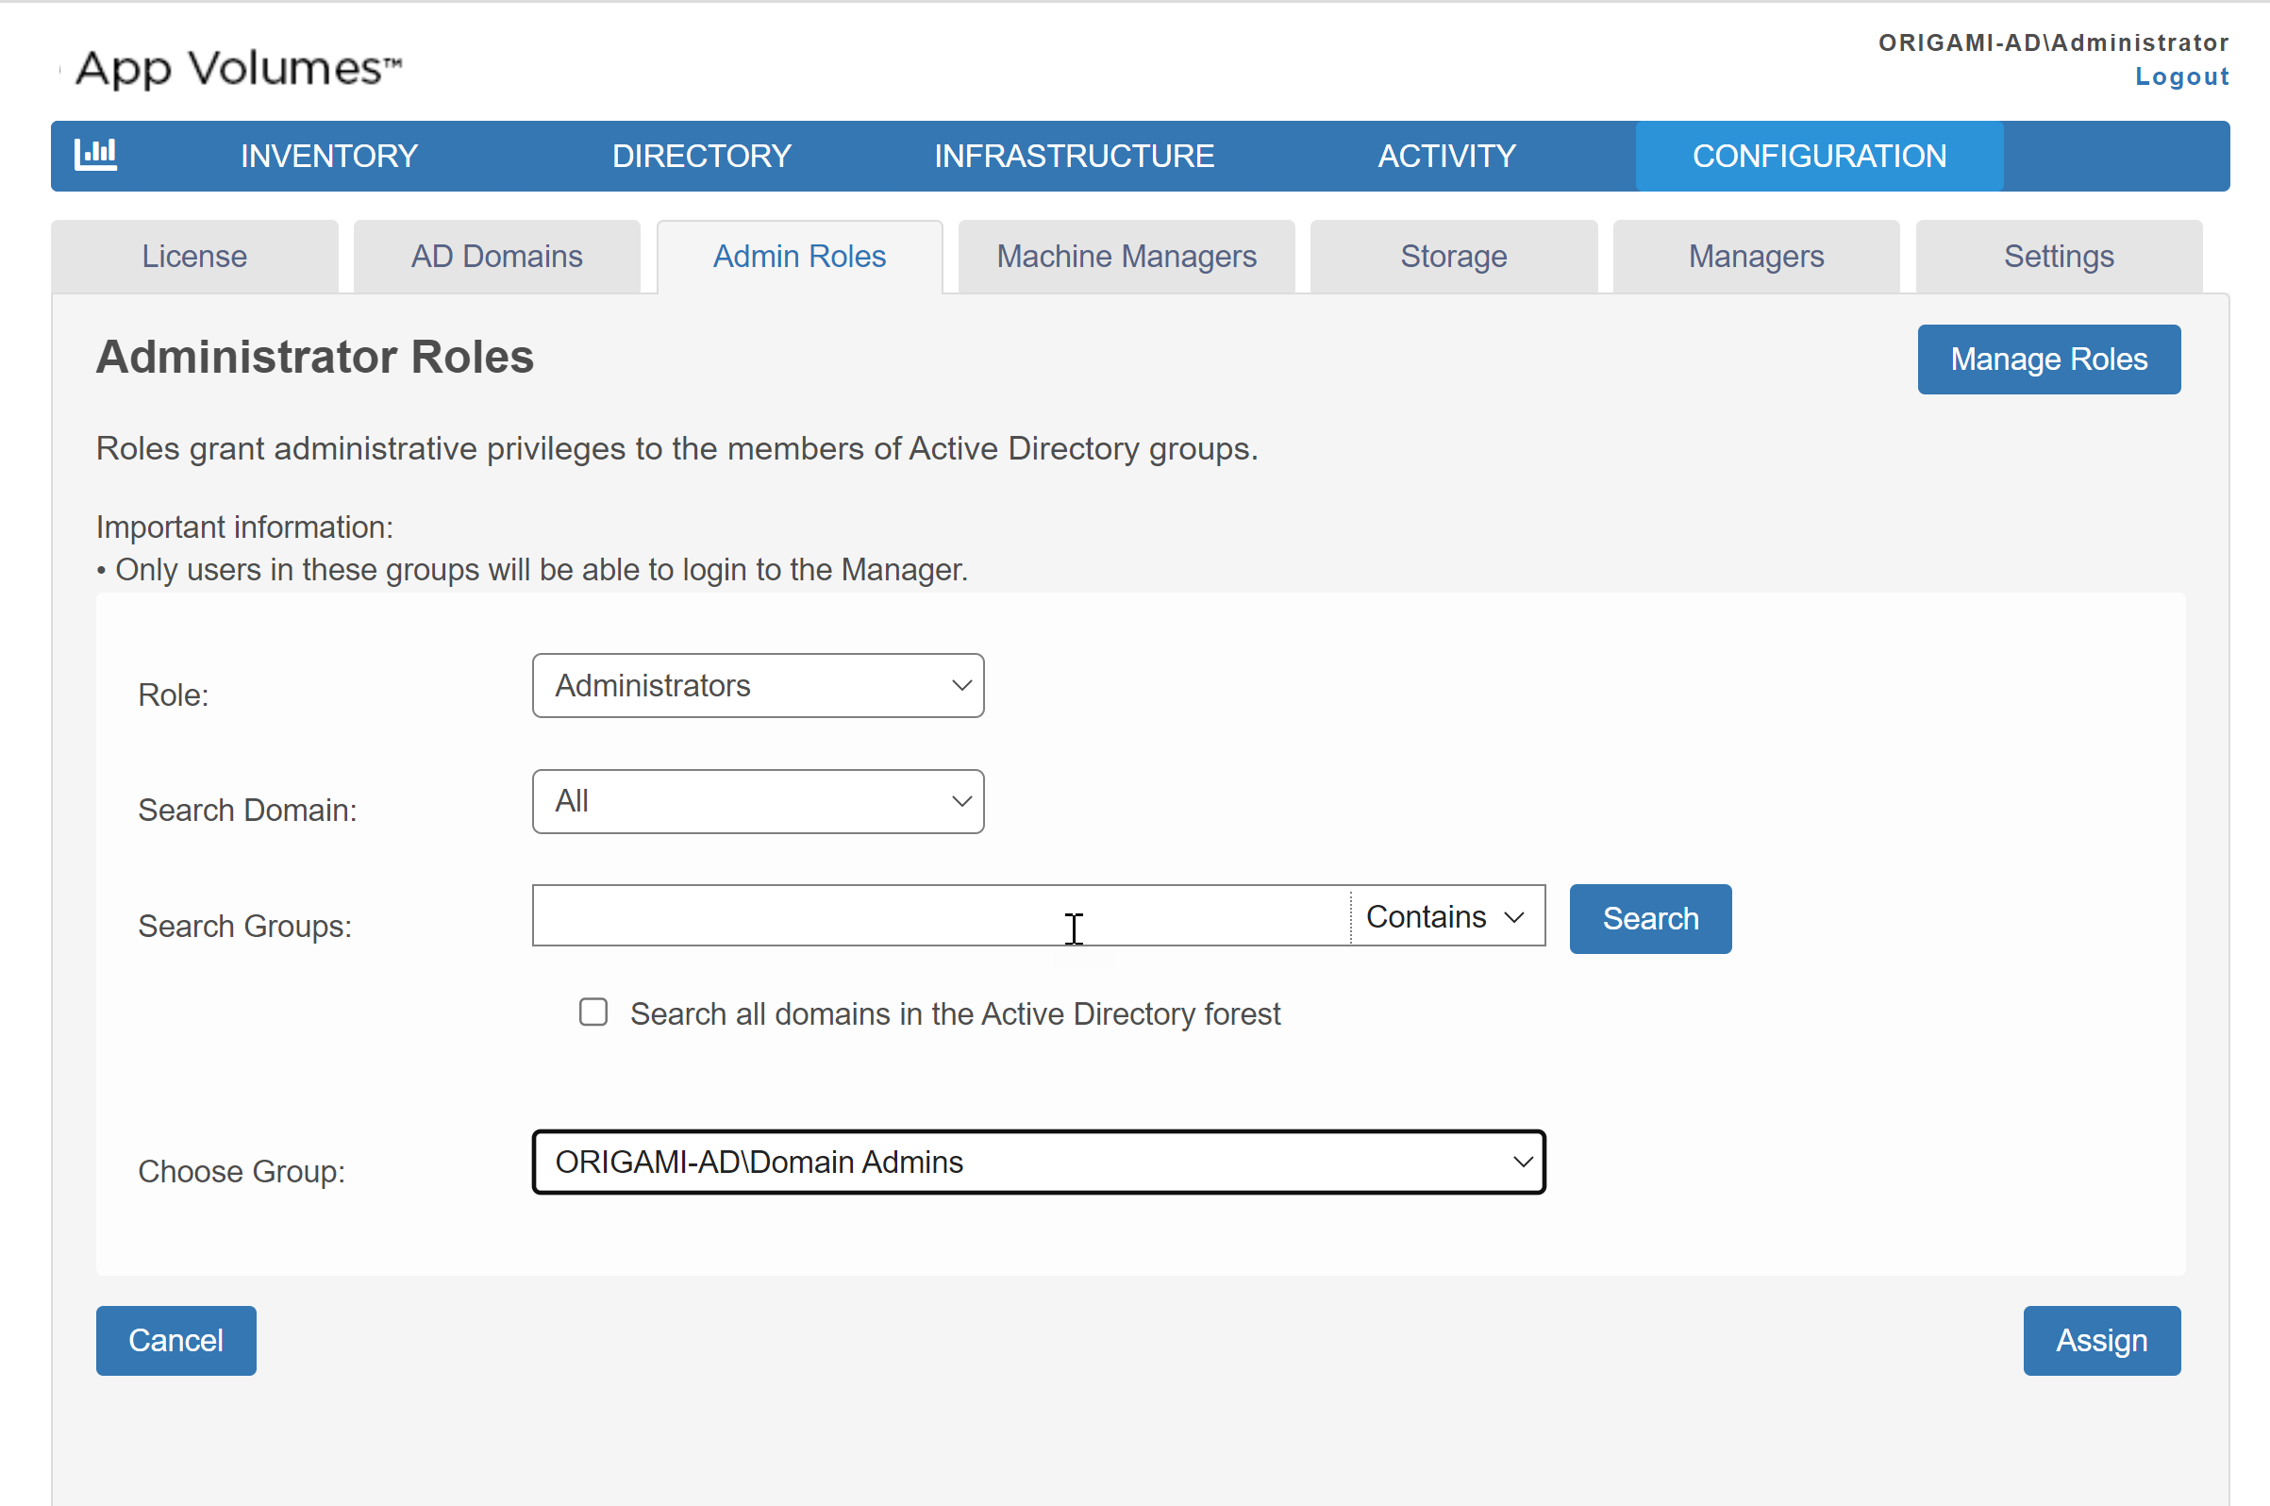Screen dimensions: 2270x1506
Task: Click the Logout link
Action: [x=2181, y=76]
